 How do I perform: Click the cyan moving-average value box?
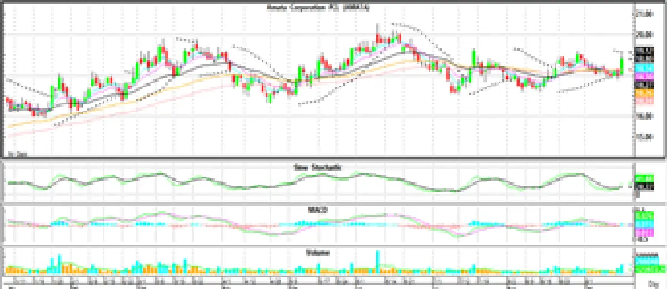click(644, 68)
